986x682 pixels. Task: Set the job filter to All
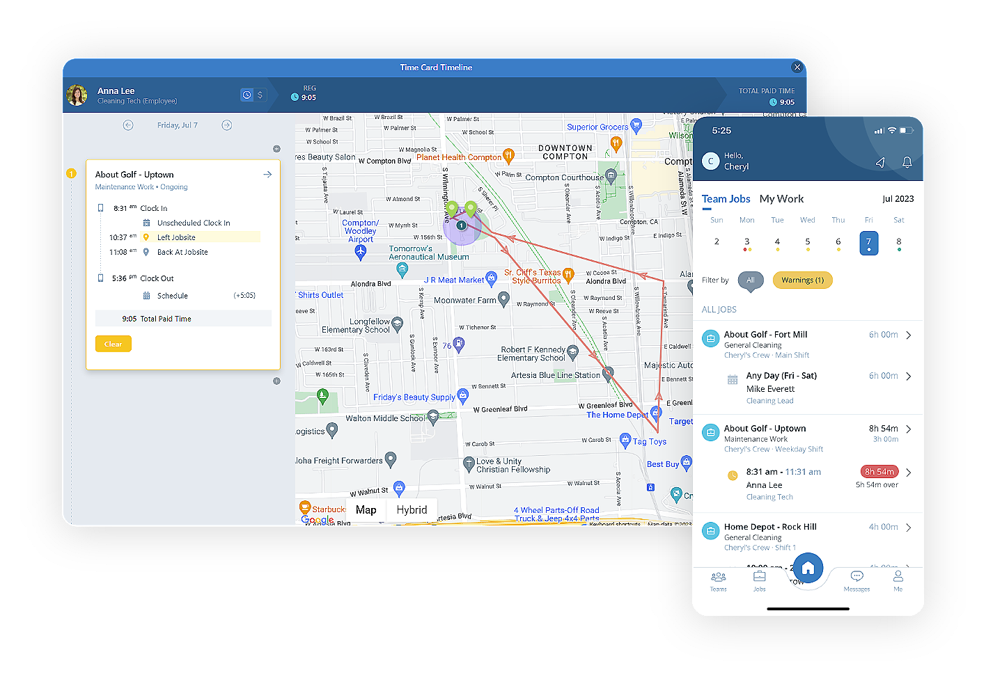coord(751,281)
